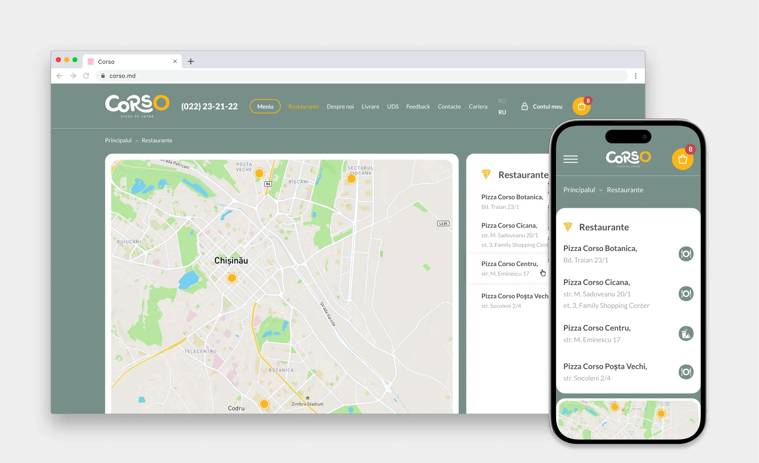Open browser three-dot menu
759x463 pixels.
[x=635, y=76]
